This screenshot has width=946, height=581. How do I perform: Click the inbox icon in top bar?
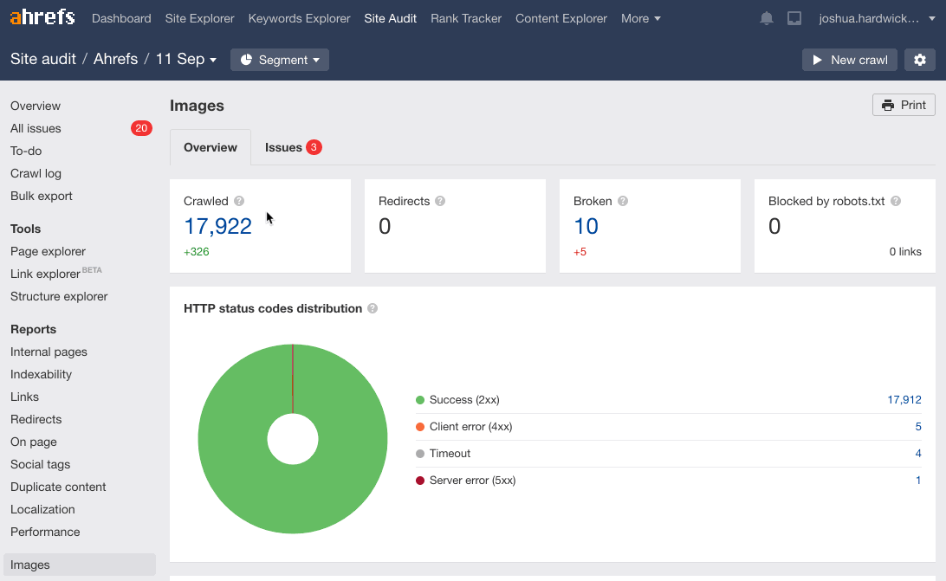(794, 18)
